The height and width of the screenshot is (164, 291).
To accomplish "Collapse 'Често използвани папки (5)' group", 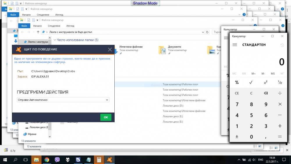I will [x=55, y=40].
